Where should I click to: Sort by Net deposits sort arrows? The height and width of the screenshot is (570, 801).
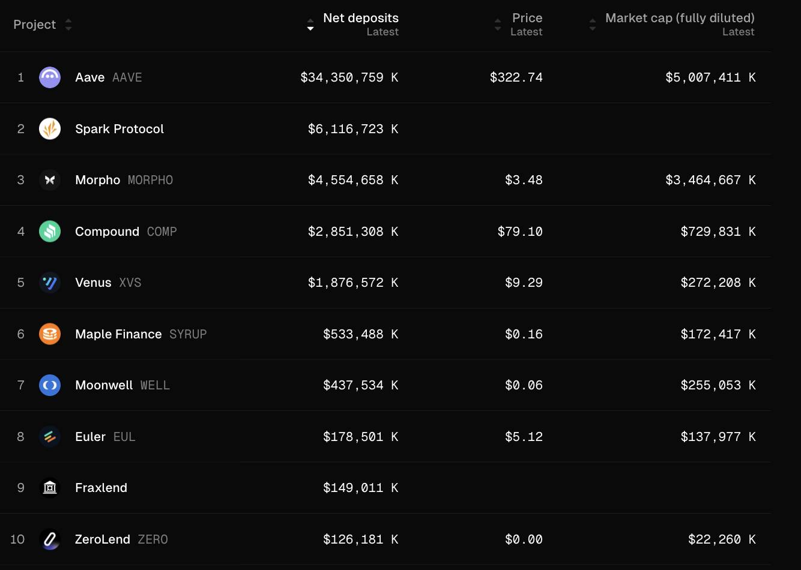pyautogui.click(x=310, y=25)
